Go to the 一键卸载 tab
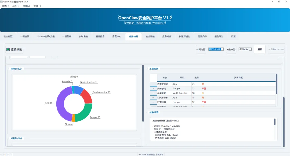The width and height of the screenshot is (290, 156). 67,36
